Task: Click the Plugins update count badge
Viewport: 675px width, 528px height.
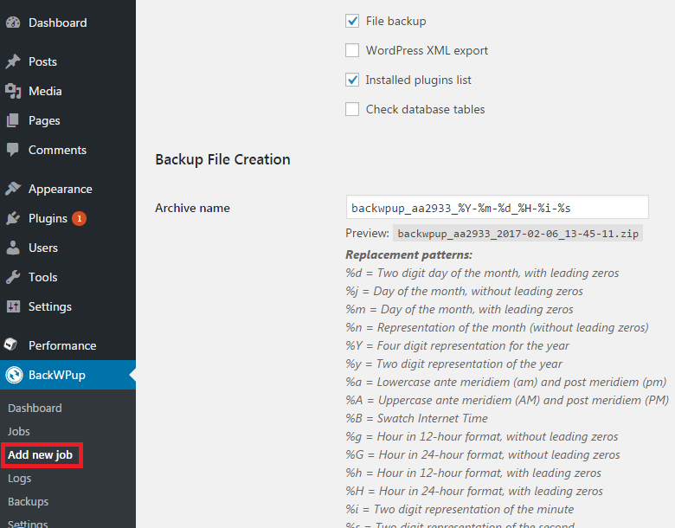Action: tap(80, 218)
